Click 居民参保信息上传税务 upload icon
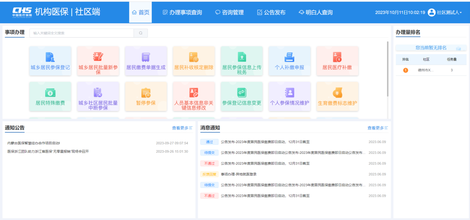The width and height of the screenshot is (470, 220). pyautogui.click(x=241, y=57)
